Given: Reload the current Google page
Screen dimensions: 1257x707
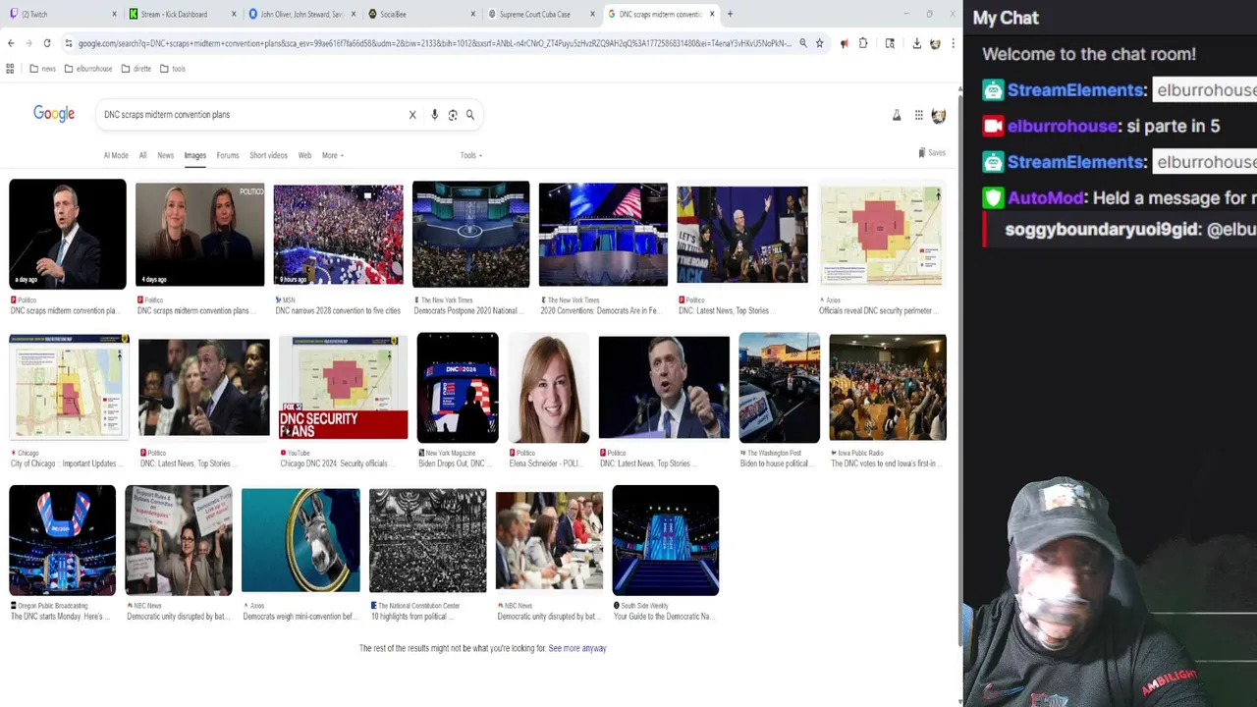Looking at the screenshot, I should point(46,43).
